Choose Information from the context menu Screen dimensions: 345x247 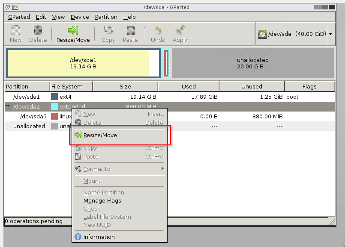tap(120, 237)
